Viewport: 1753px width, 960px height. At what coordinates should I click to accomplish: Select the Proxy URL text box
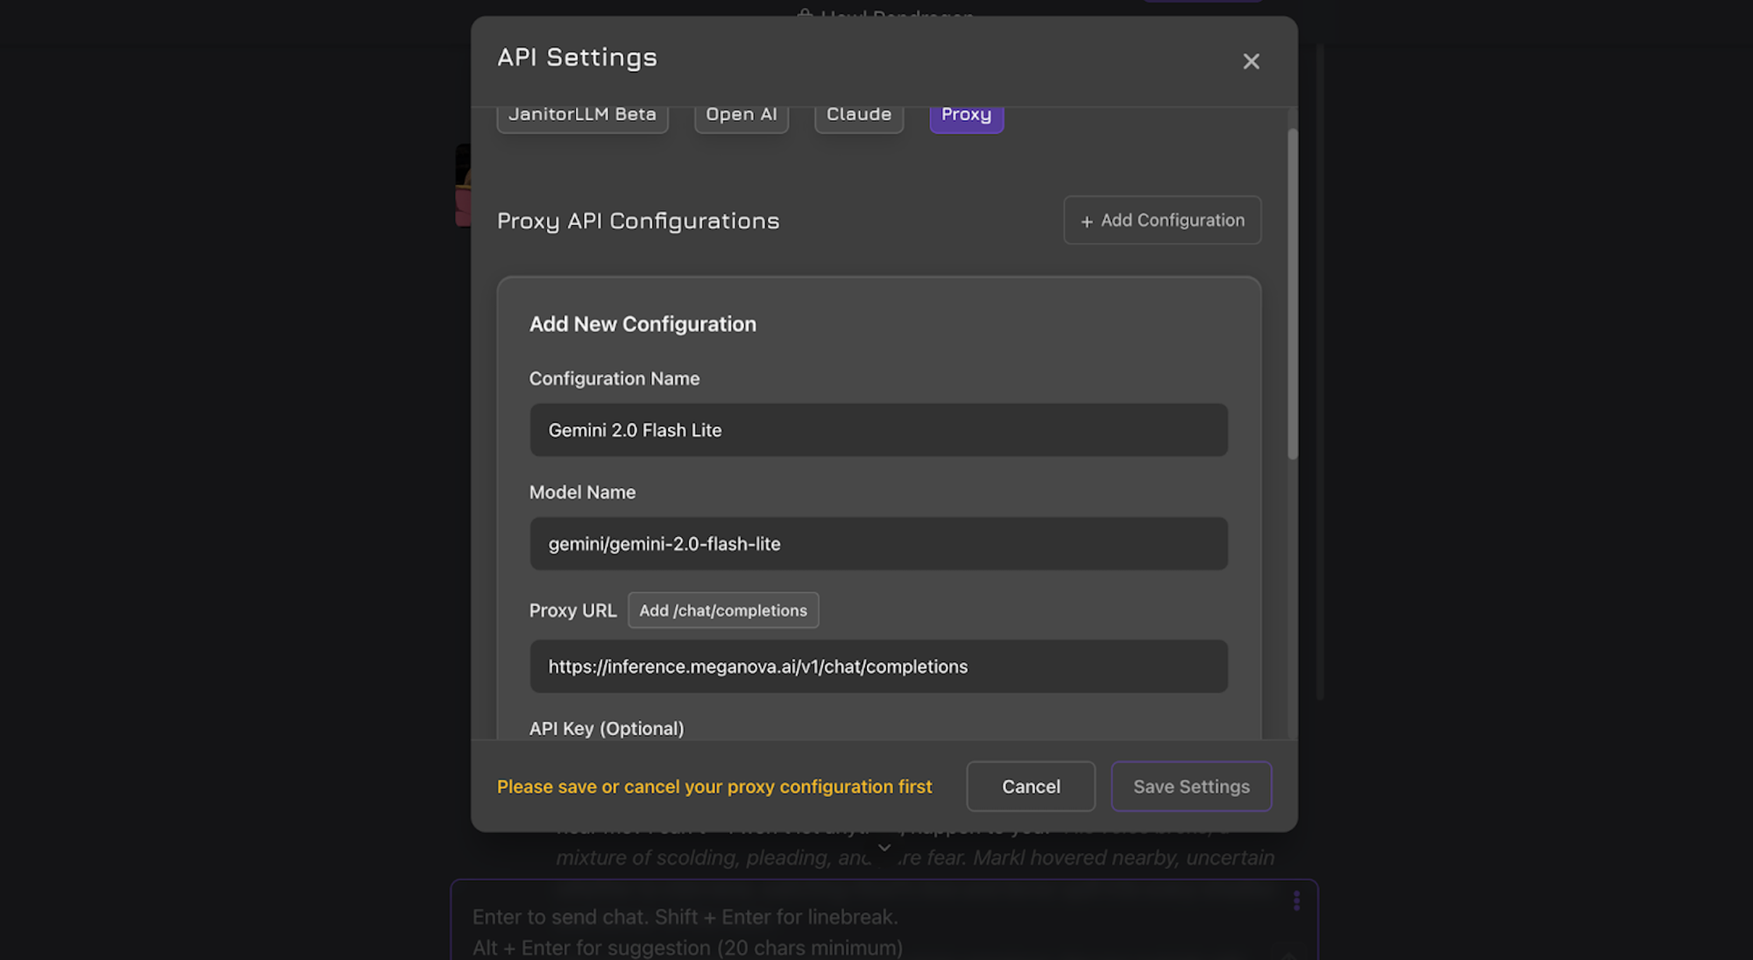[x=877, y=667]
